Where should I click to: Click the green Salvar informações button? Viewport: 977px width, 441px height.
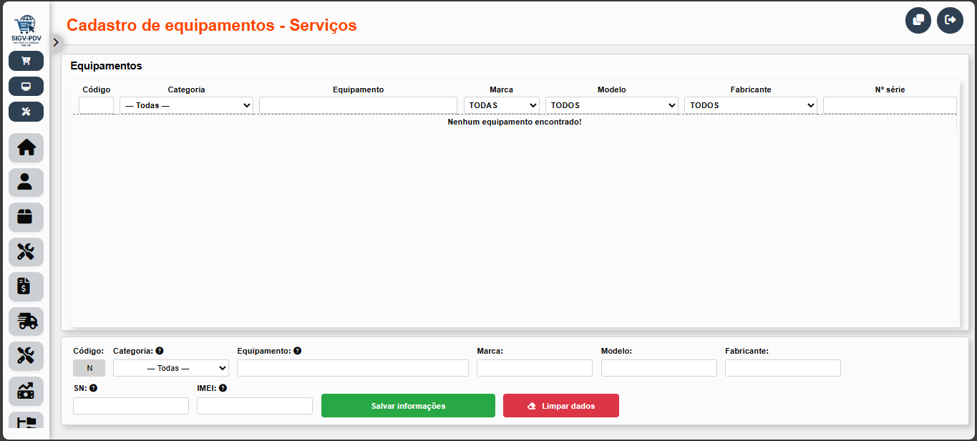coord(408,406)
